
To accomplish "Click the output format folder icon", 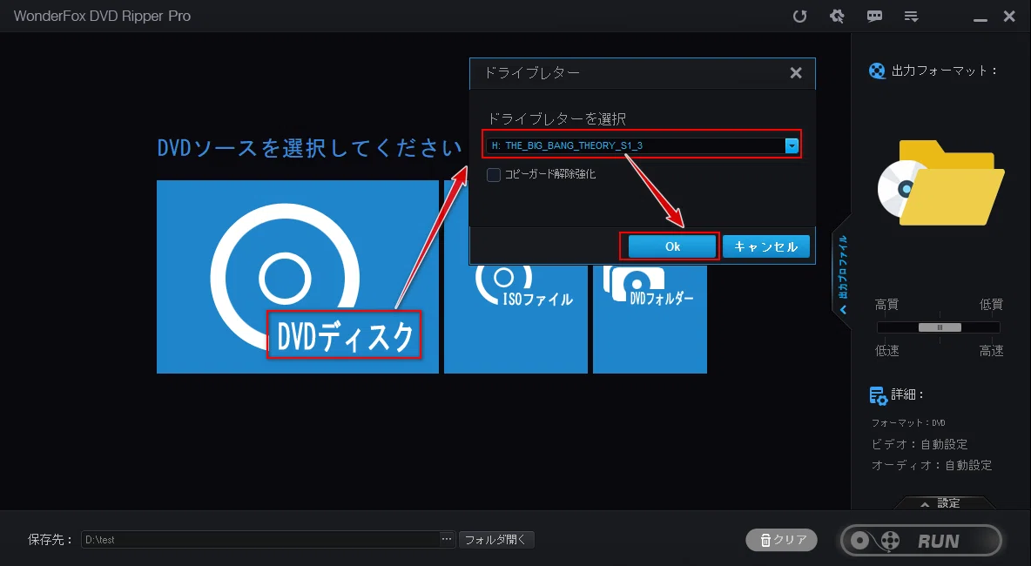I will pyautogui.click(x=940, y=184).
